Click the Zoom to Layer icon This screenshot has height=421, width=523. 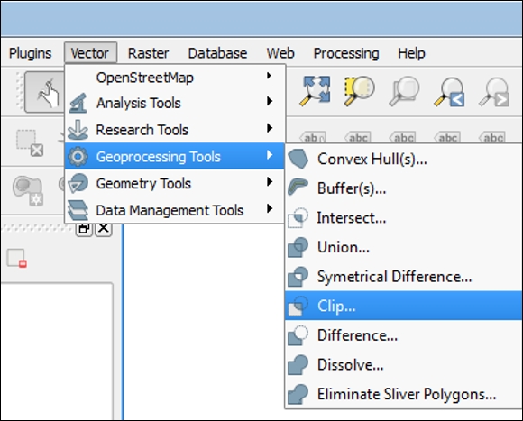pos(404,91)
